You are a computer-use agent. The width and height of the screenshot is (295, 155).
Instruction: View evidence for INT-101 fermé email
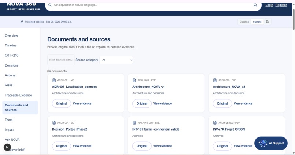163,146
